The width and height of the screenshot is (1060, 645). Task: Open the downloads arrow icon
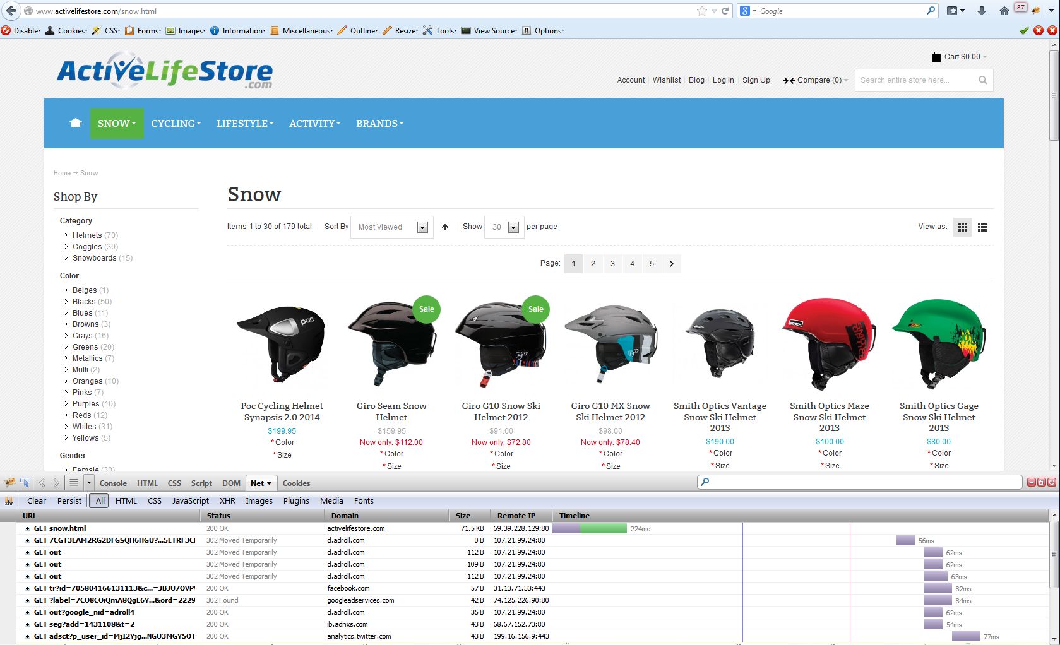[981, 11]
